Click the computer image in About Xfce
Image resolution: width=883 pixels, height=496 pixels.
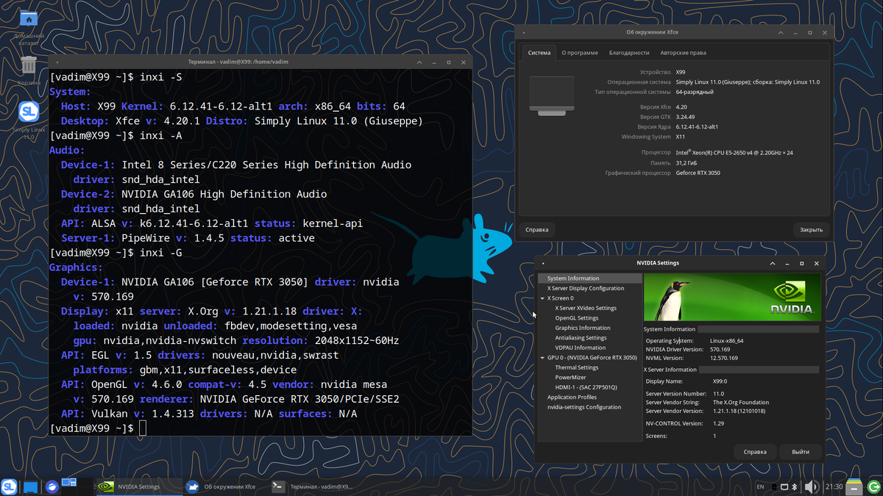tap(552, 96)
